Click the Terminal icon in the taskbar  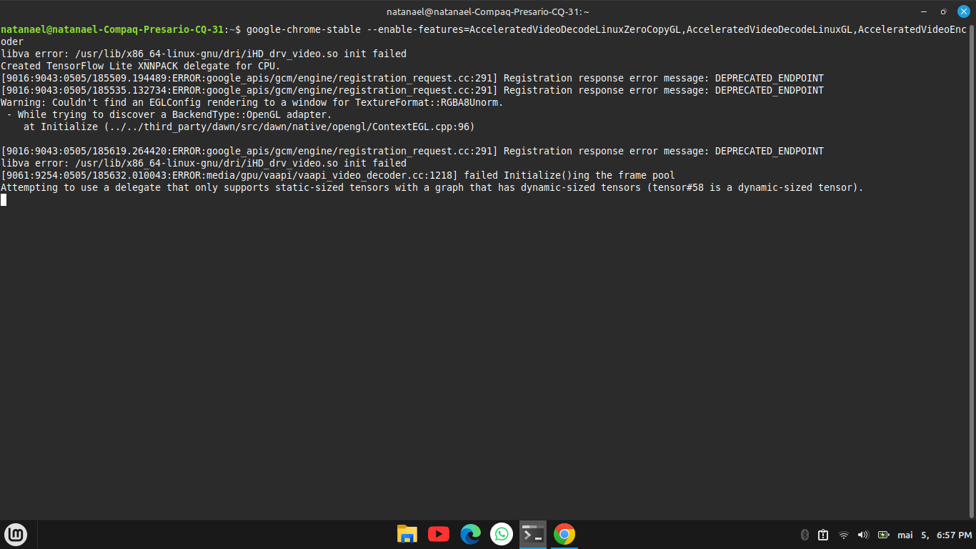[533, 534]
